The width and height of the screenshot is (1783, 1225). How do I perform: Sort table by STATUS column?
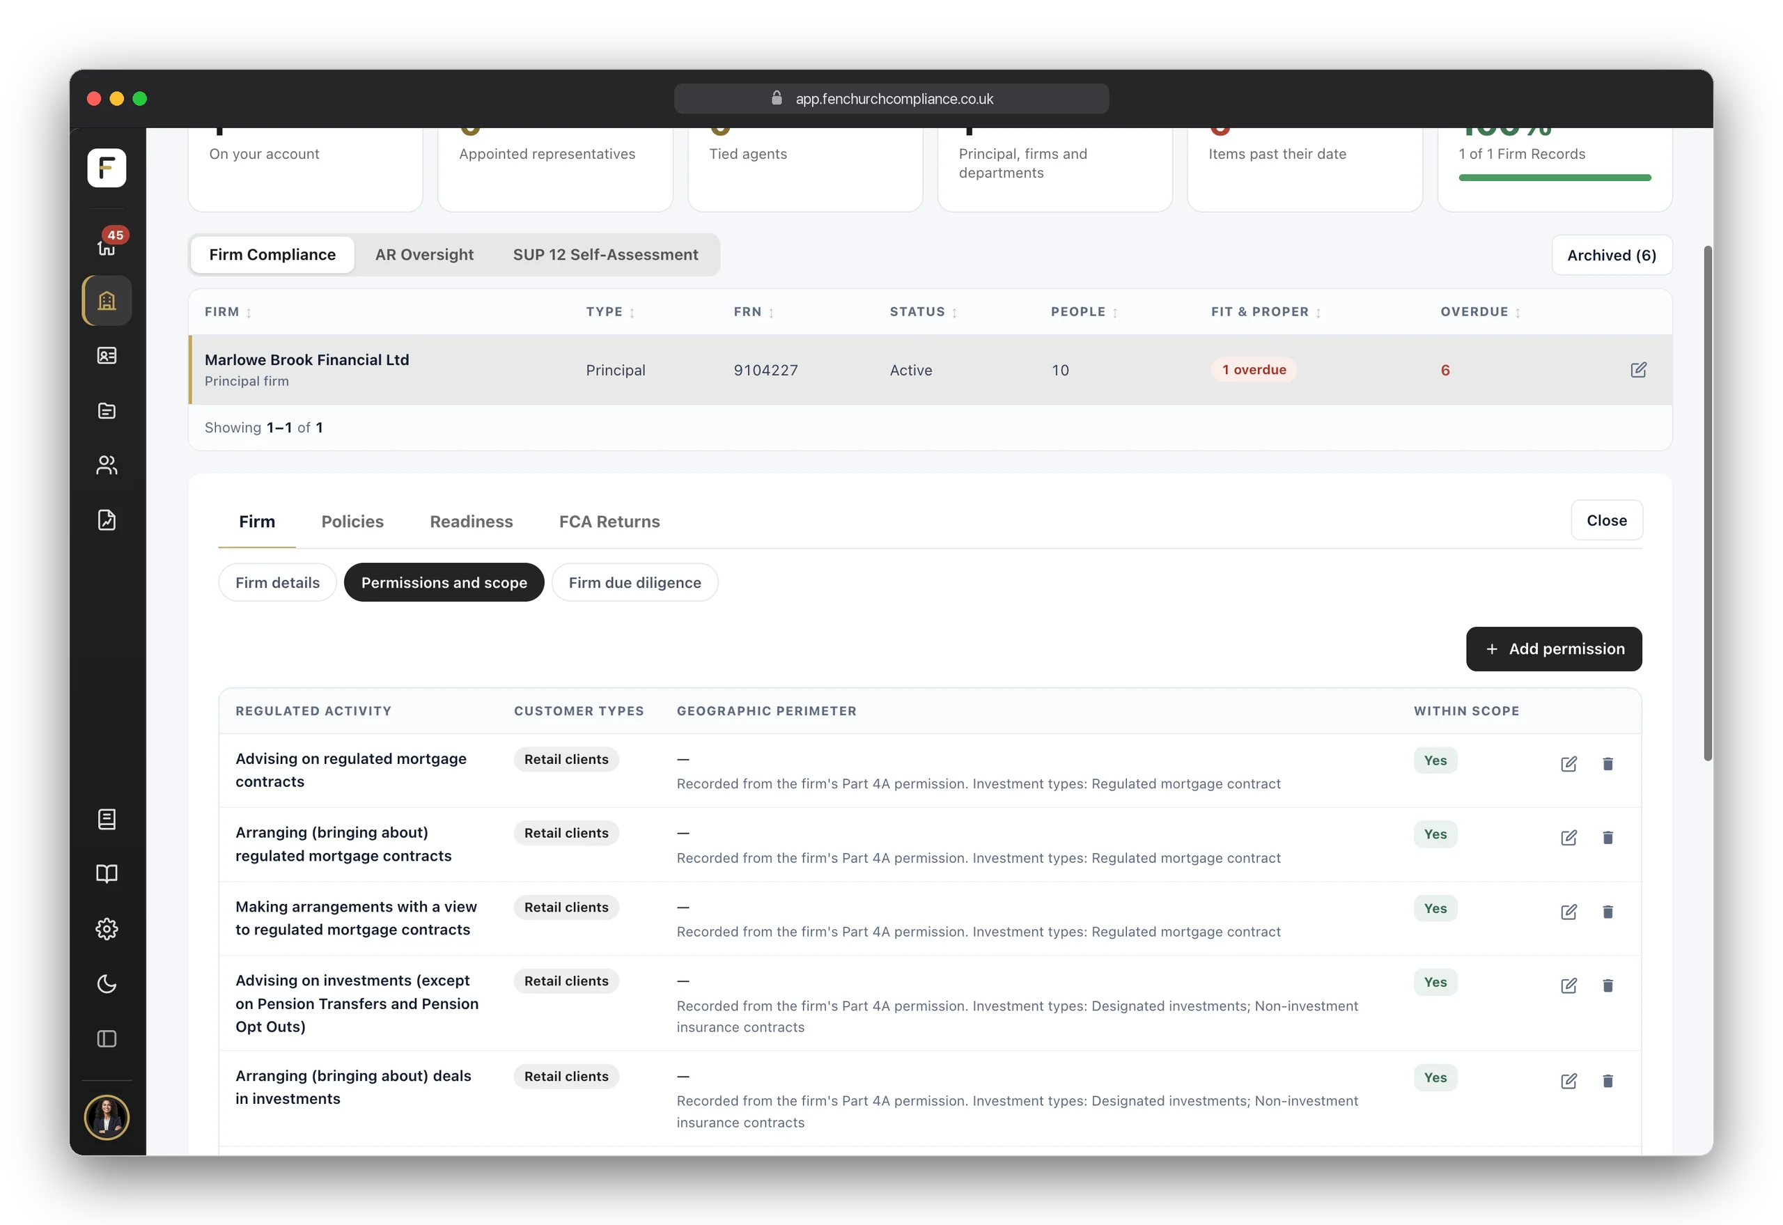924,311
